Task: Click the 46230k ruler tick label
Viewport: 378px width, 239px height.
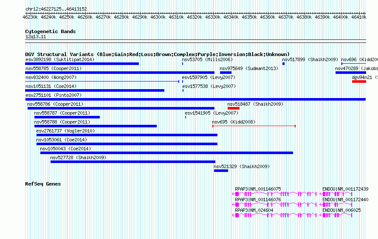Action: (30, 17)
